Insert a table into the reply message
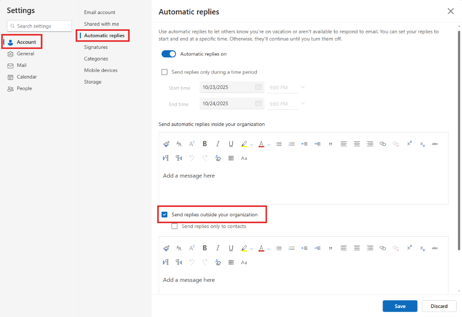 (x=231, y=158)
